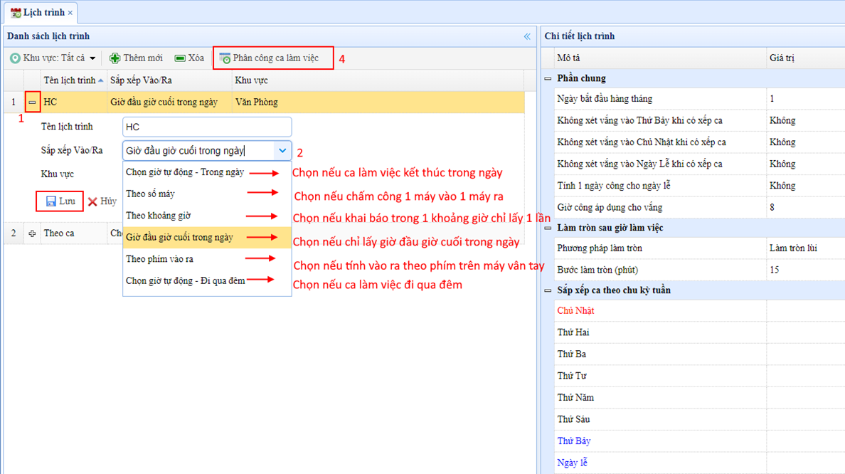Click the Mô tả column header
Viewport: 845px width, 474px height.
point(660,58)
